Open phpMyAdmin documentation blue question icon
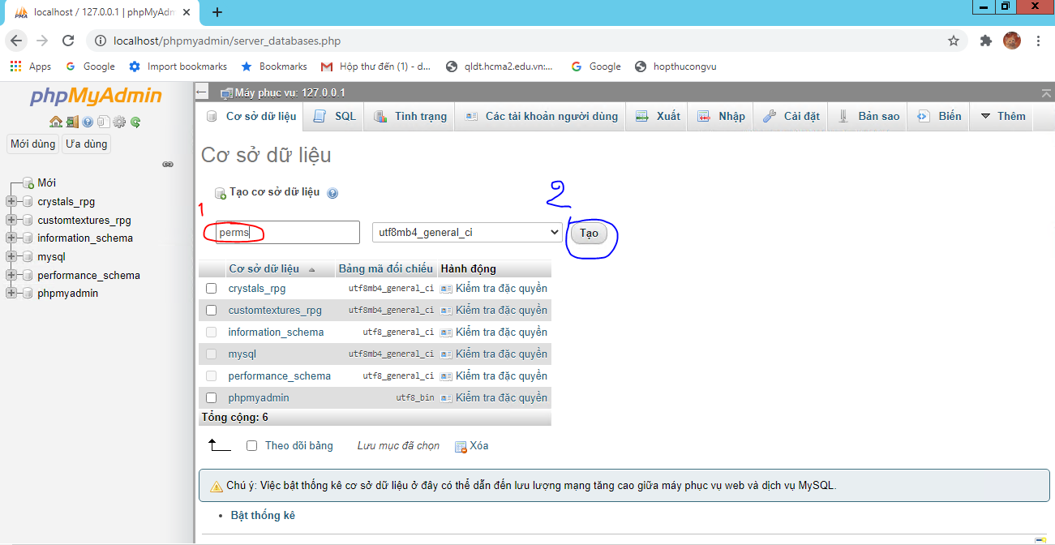 tap(88, 122)
